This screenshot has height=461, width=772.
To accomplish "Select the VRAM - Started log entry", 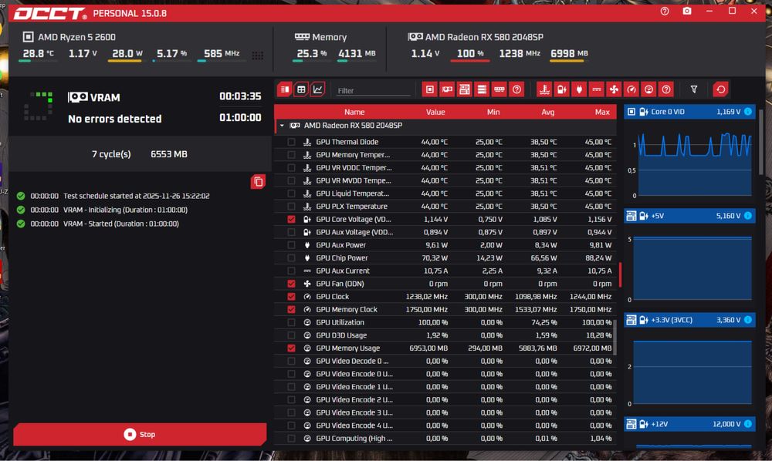I will [120, 224].
